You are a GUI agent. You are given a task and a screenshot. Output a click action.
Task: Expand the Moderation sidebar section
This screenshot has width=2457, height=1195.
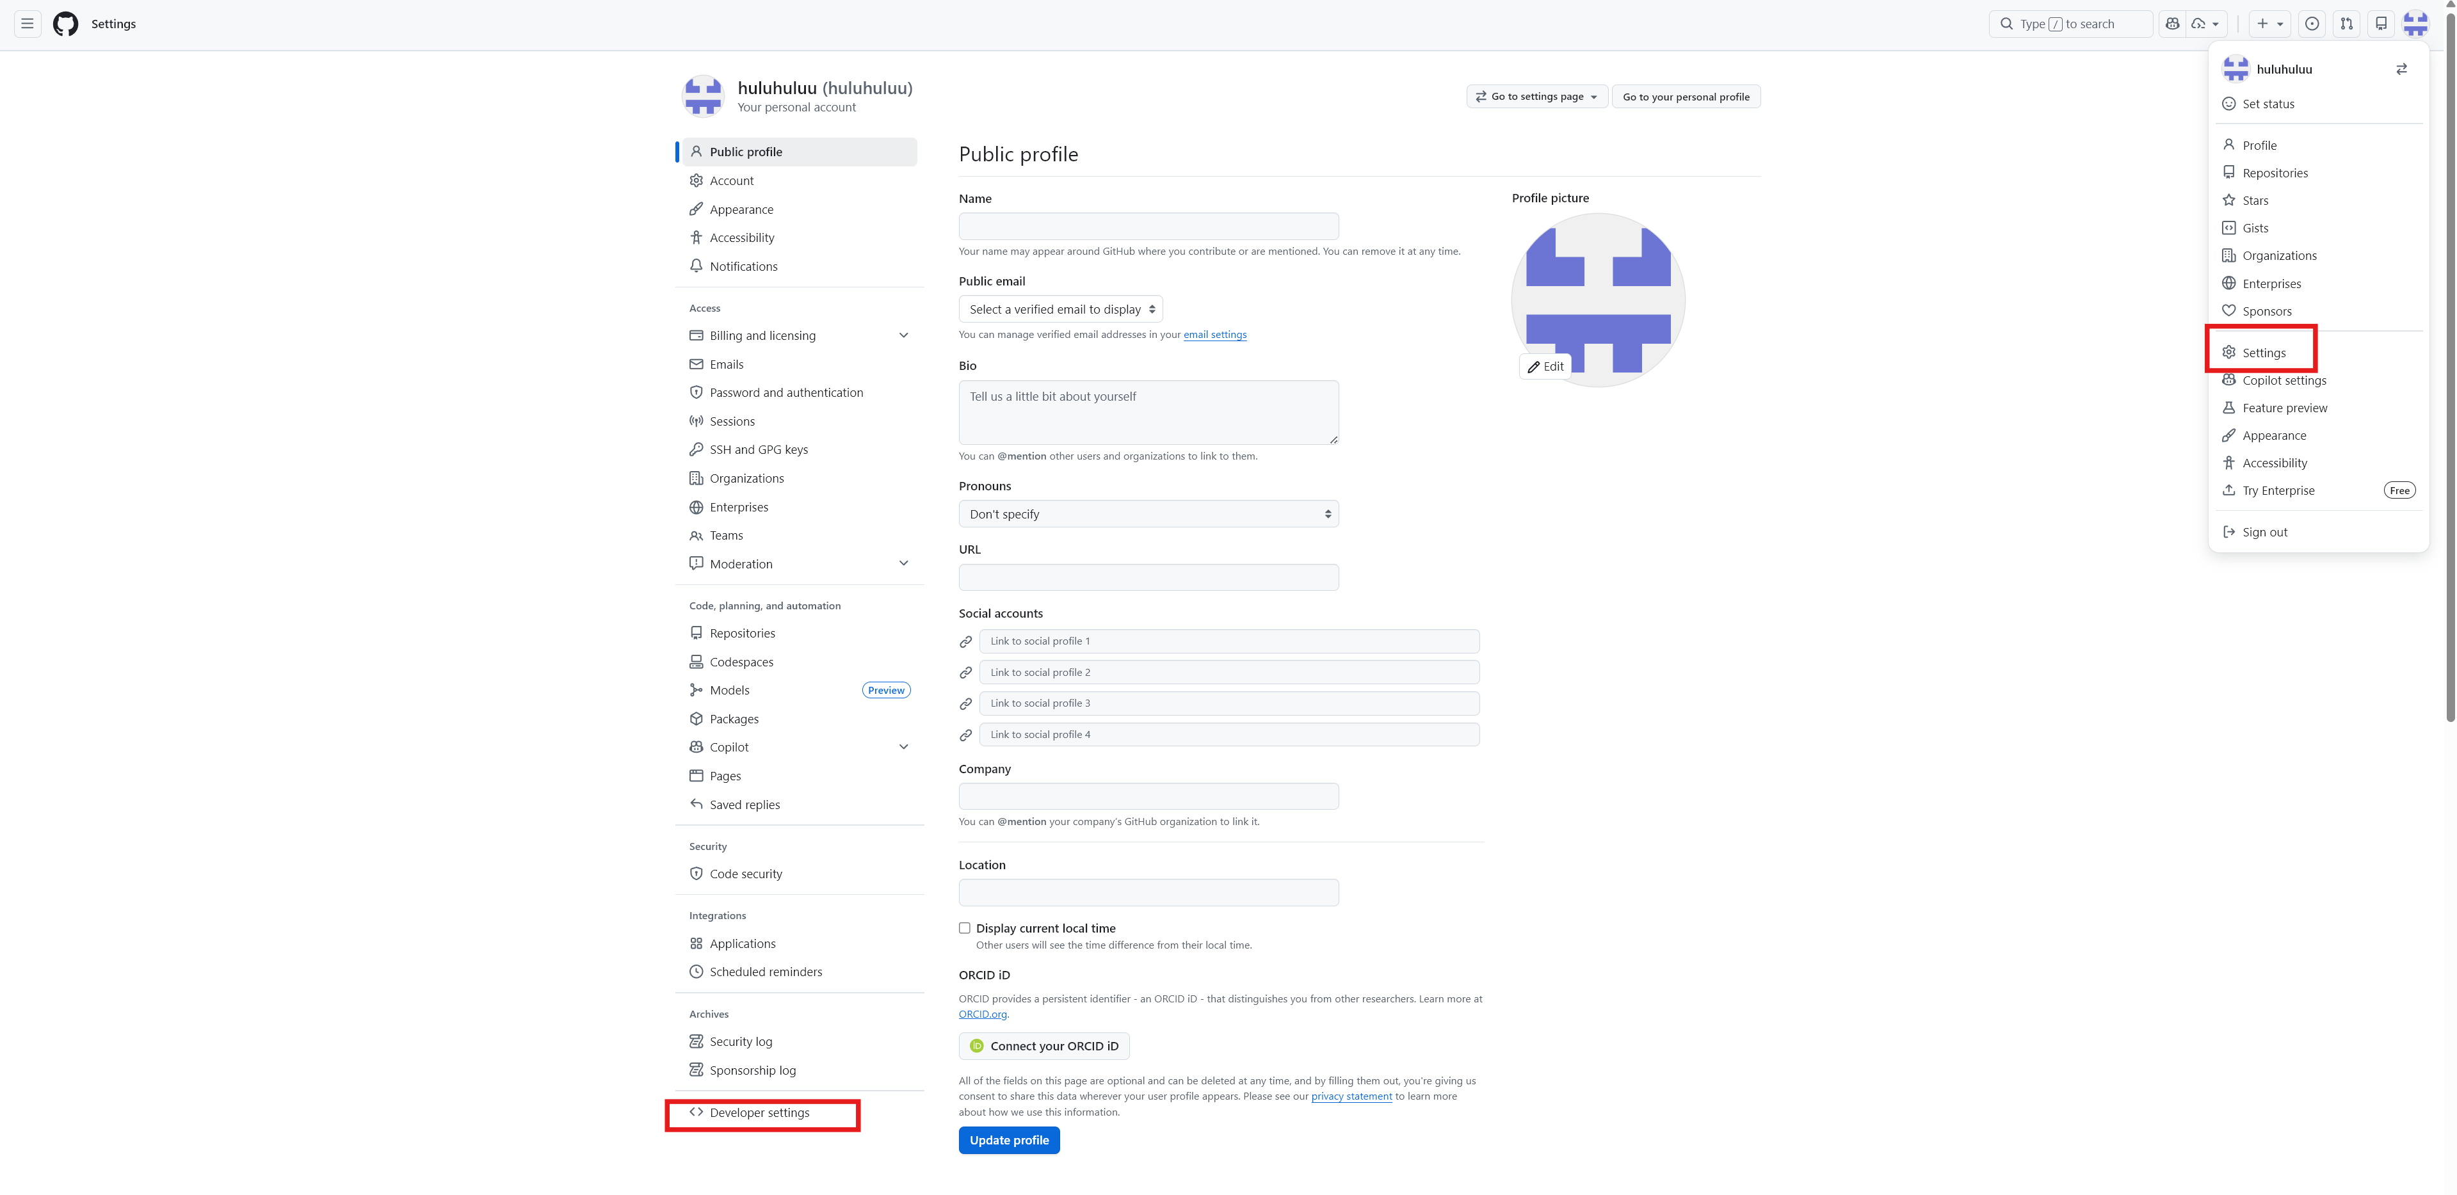[902, 564]
